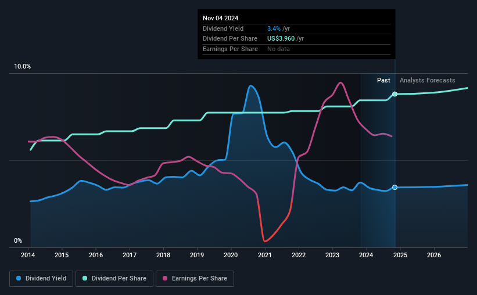Click the Past section label
Viewport: 477px width, 295px height.
383,80
